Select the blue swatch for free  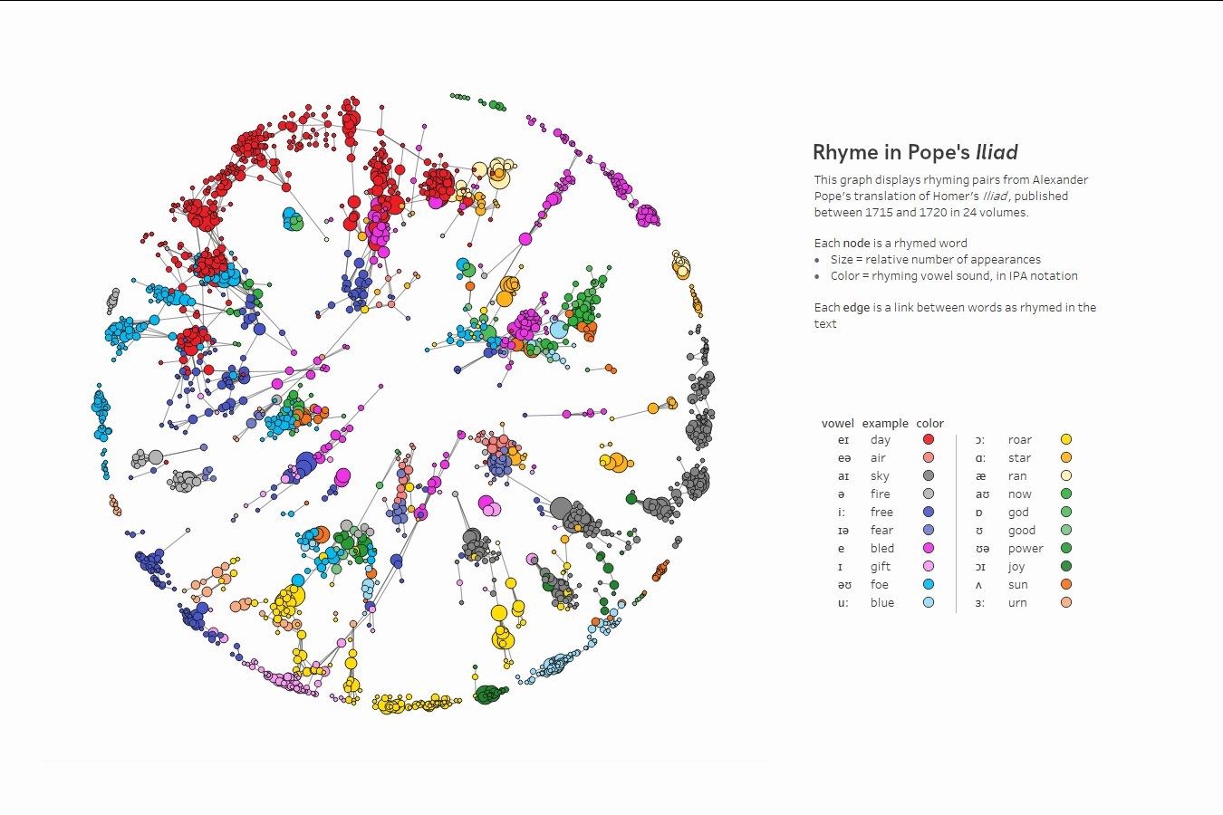929,512
